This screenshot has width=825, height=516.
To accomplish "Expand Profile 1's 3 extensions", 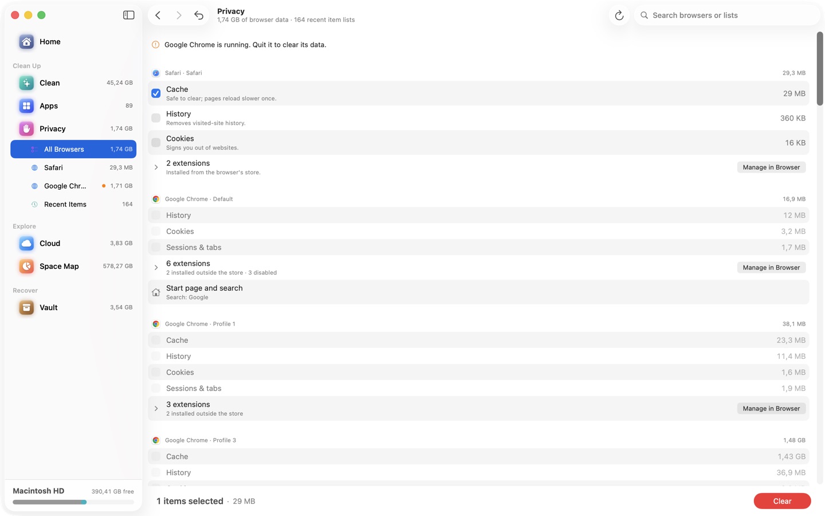I will click(156, 409).
